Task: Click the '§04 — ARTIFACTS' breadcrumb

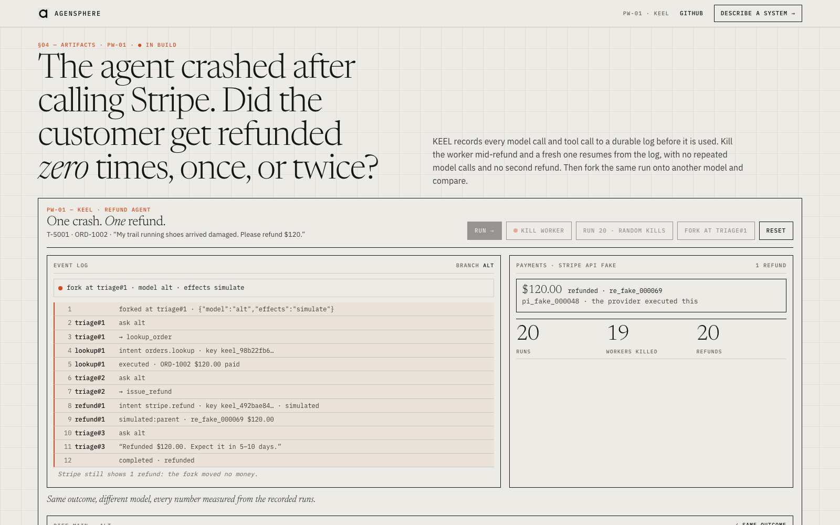Action: click(67, 45)
